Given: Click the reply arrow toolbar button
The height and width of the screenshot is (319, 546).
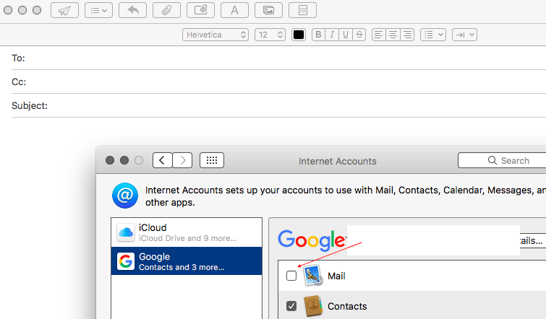Looking at the screenshot, I should pyautogui.click(x=132, y=10).
